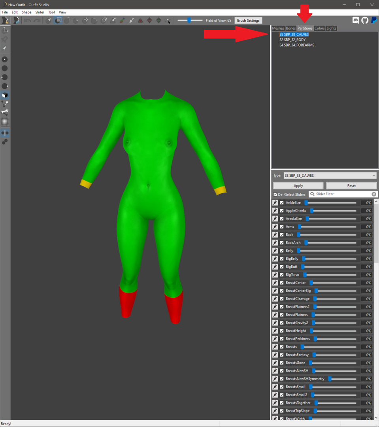Click the edit pencil beside Belly slider
379x427 pixels.
pos(275,251)
